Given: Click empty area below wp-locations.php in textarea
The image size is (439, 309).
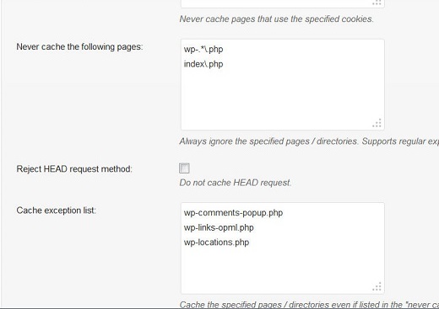Looking at the screenshot, I should pos(283,268).
